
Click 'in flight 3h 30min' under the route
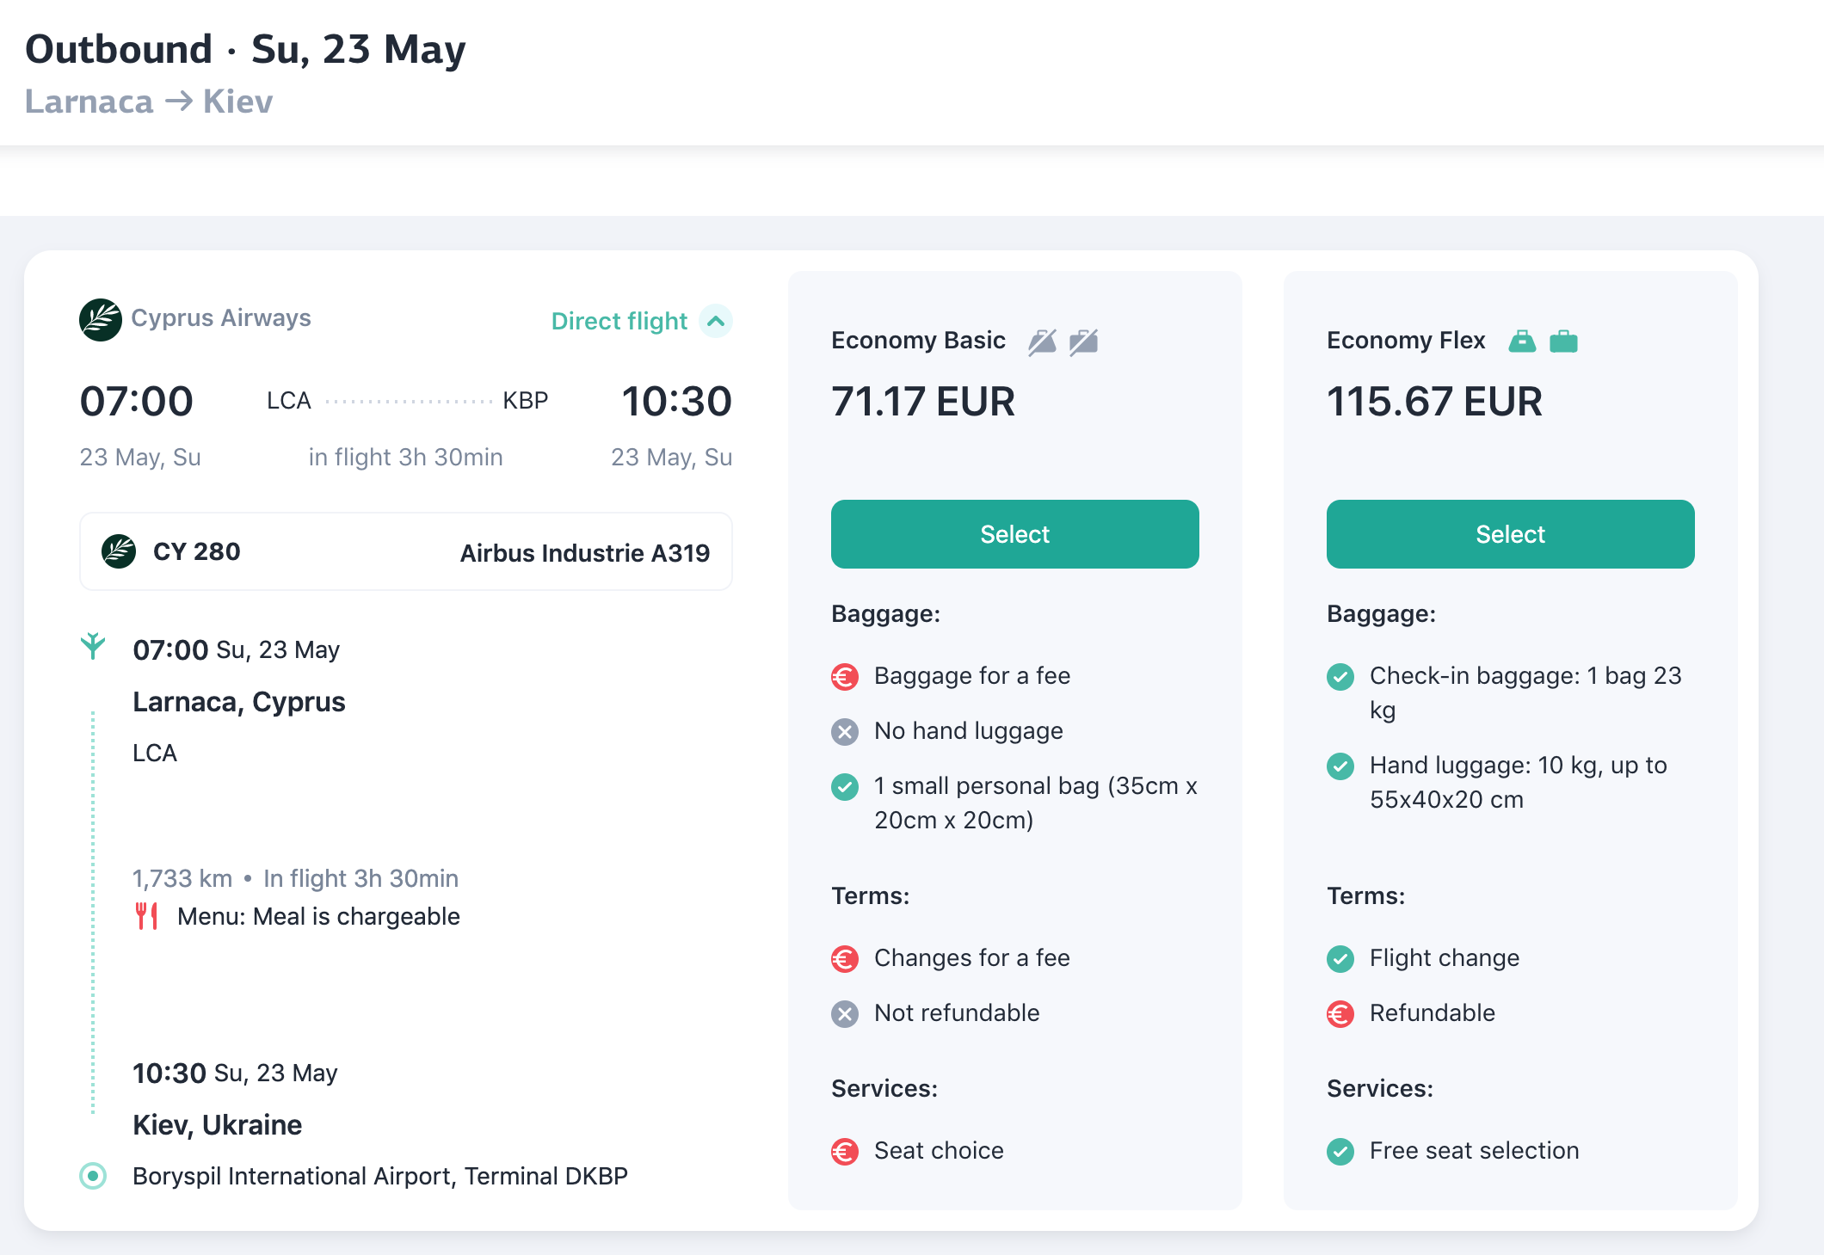(406, 458)
